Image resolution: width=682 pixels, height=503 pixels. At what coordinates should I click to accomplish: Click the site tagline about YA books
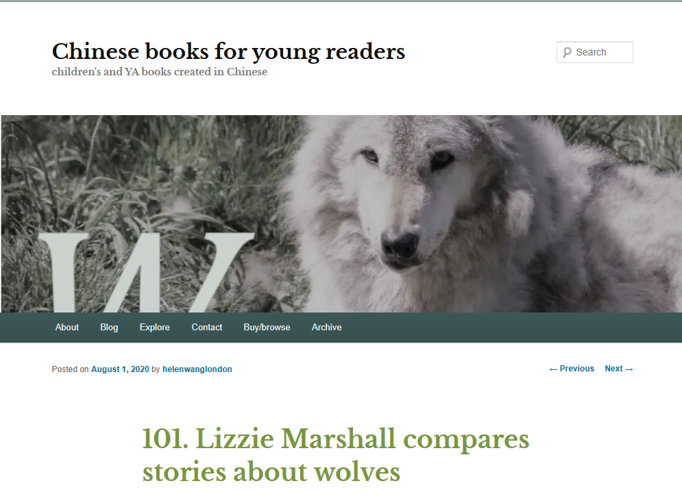160,72
